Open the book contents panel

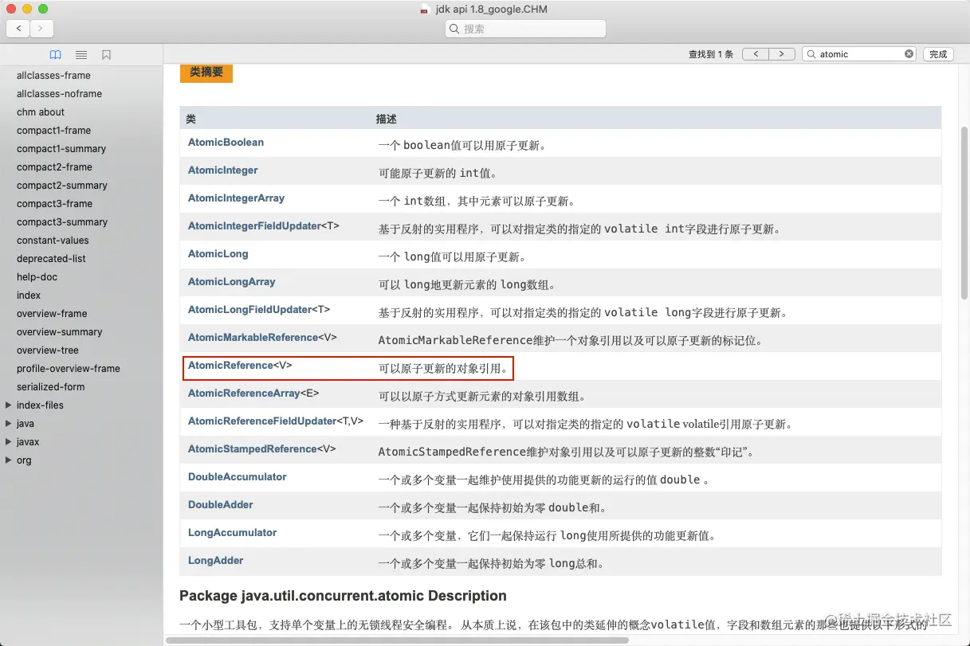click(x=54, y=55)
